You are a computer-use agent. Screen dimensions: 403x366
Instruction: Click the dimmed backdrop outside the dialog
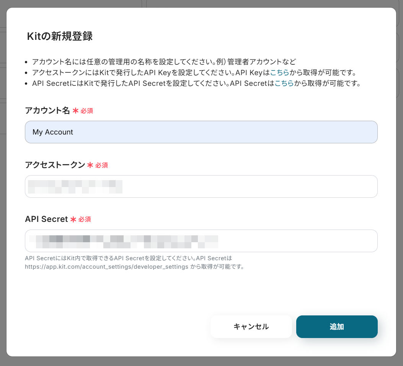tap(400, 192)
